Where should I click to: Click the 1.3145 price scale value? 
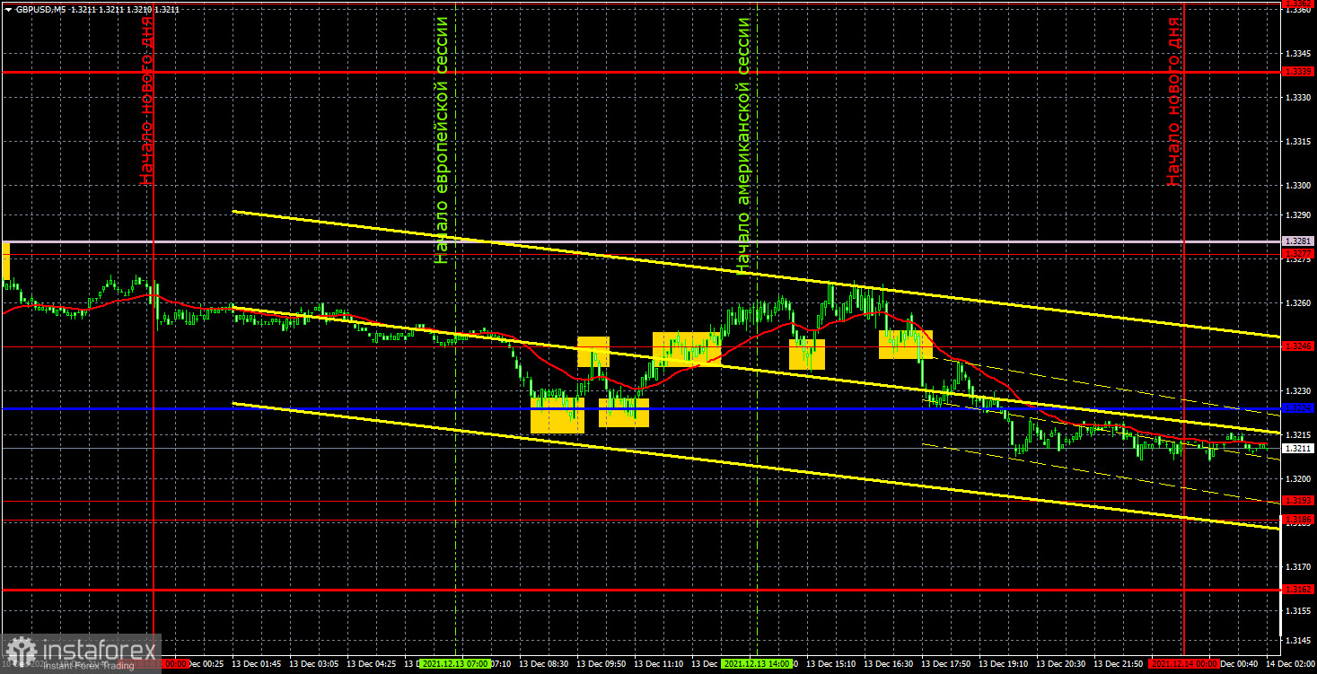(1298, 640)
